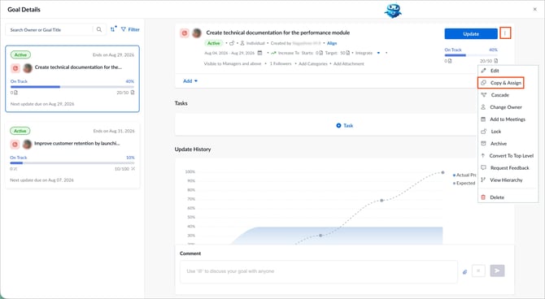The image size is (545, 299).
Task: Click the lock icon beside Active badge
Action: 232,43
